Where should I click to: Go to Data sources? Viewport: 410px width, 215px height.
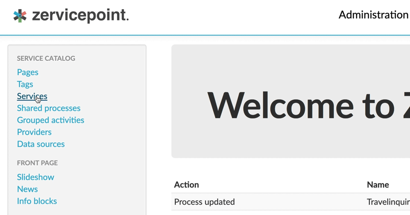pyautogui.click(x=41, y=144)
